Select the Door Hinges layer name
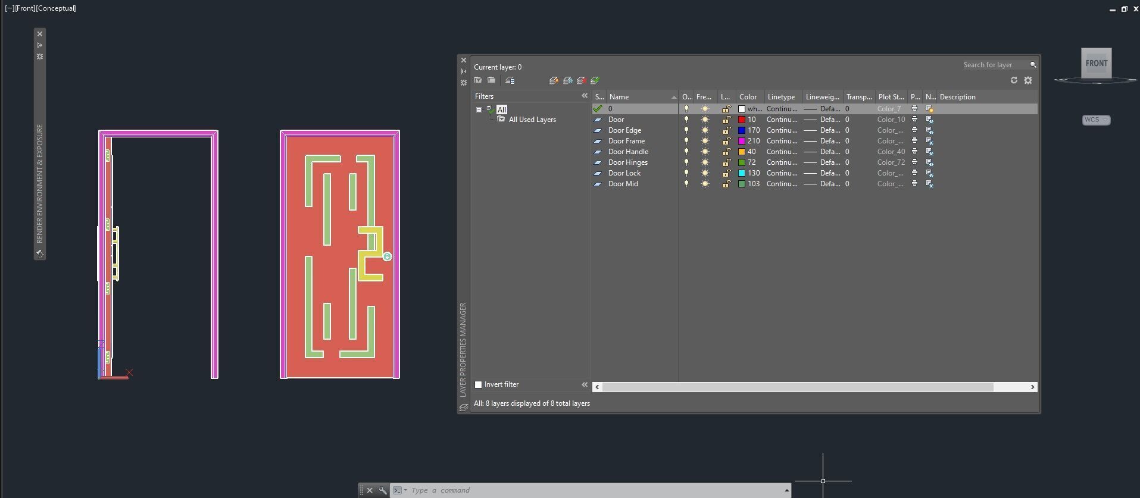This screenshot has height=498, width=1140. pos(628,162)
